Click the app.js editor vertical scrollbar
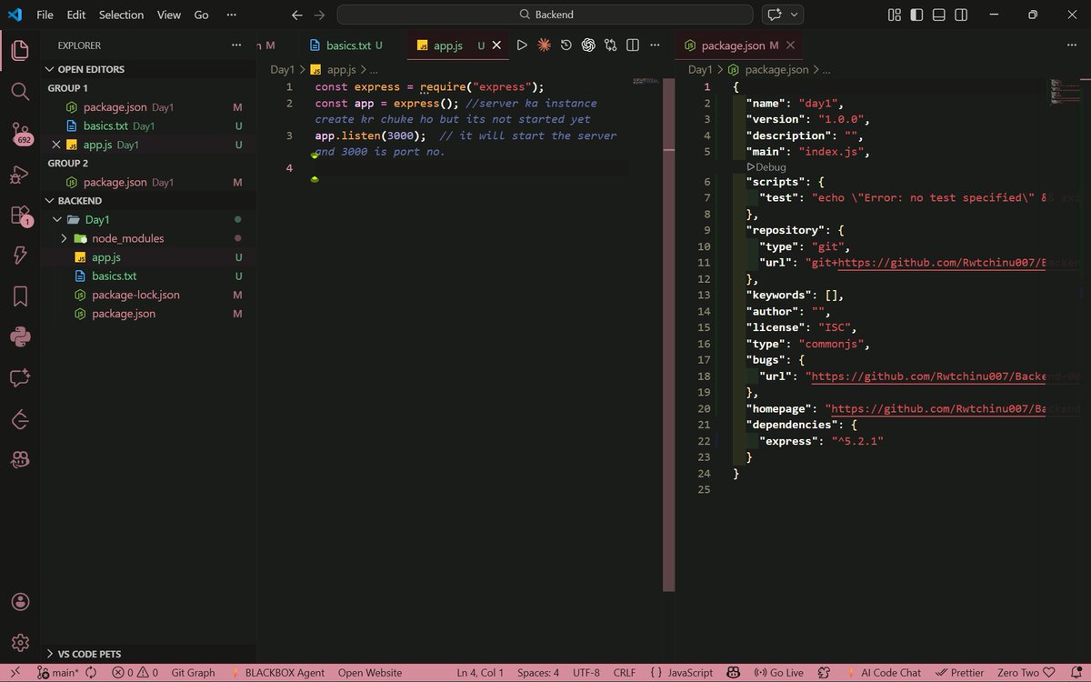The width and height of the screenshot is (1091, 682). [669, 335]
